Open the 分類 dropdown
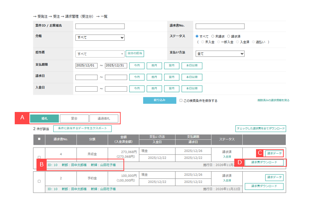This screenshot has height=205, width=309. point(100,38)
